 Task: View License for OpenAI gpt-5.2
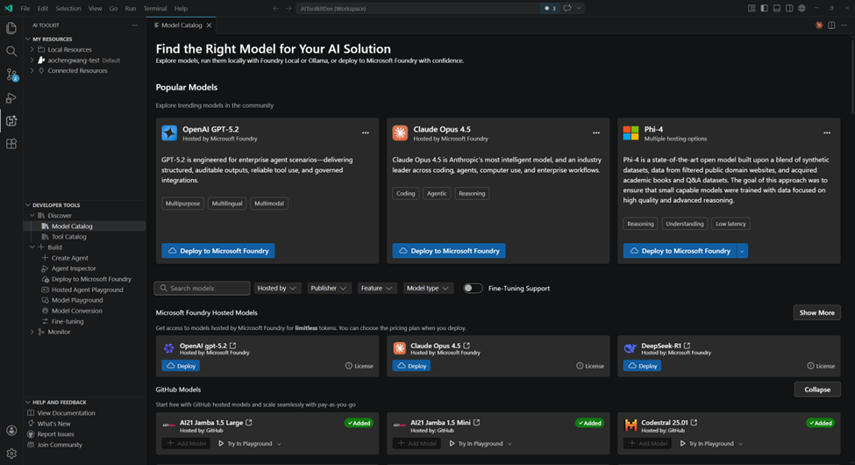coord(360,366)
